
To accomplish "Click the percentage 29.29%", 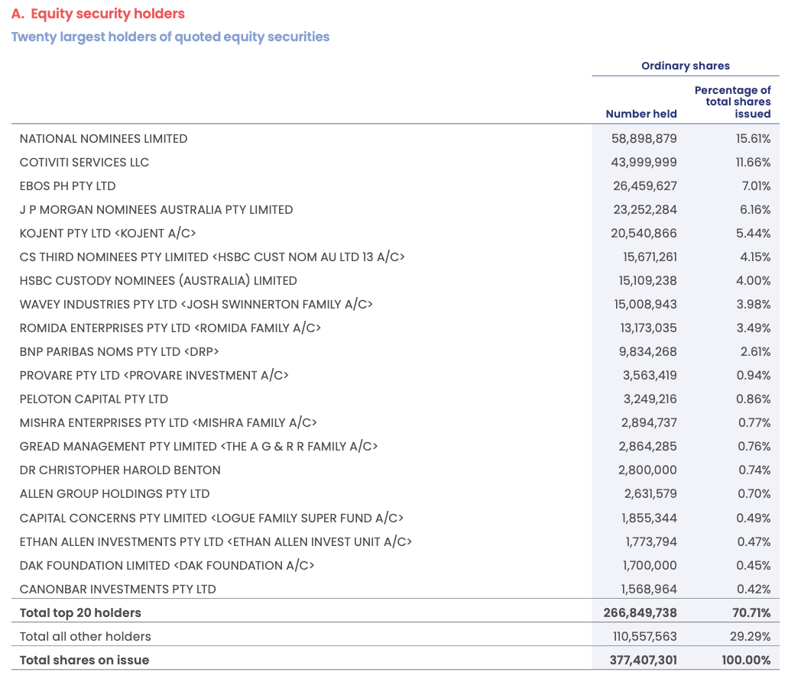I will (x=751, y=636).
